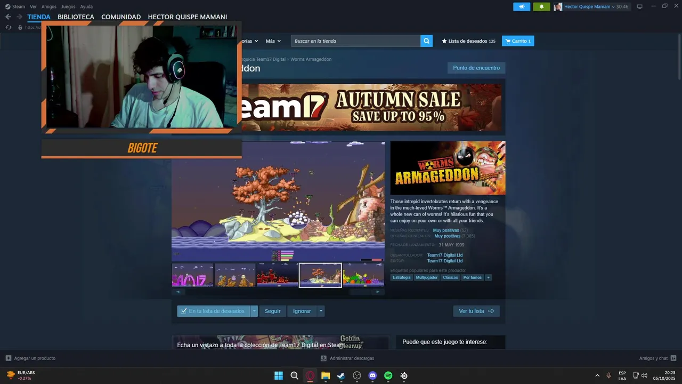Click the profile avatar in title bar
The width and height of the screenshot is (682, 384).
pyautogui.click(x=558, y=6)
